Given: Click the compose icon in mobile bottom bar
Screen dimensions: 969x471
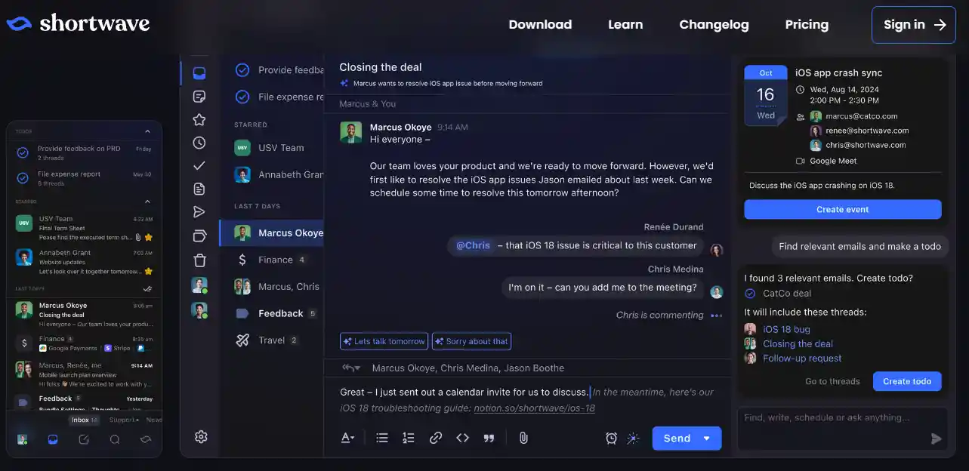Looking at the screenshot, I should tap(84, 439).
